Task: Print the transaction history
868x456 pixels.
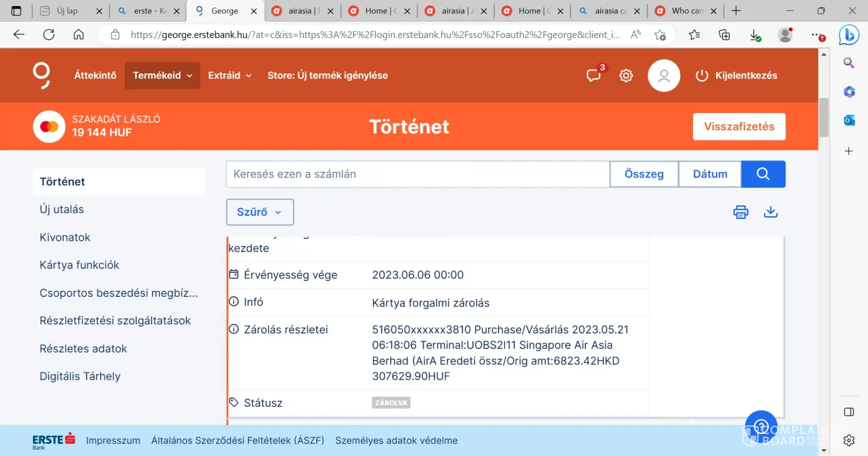Action: tap(741, 212)
